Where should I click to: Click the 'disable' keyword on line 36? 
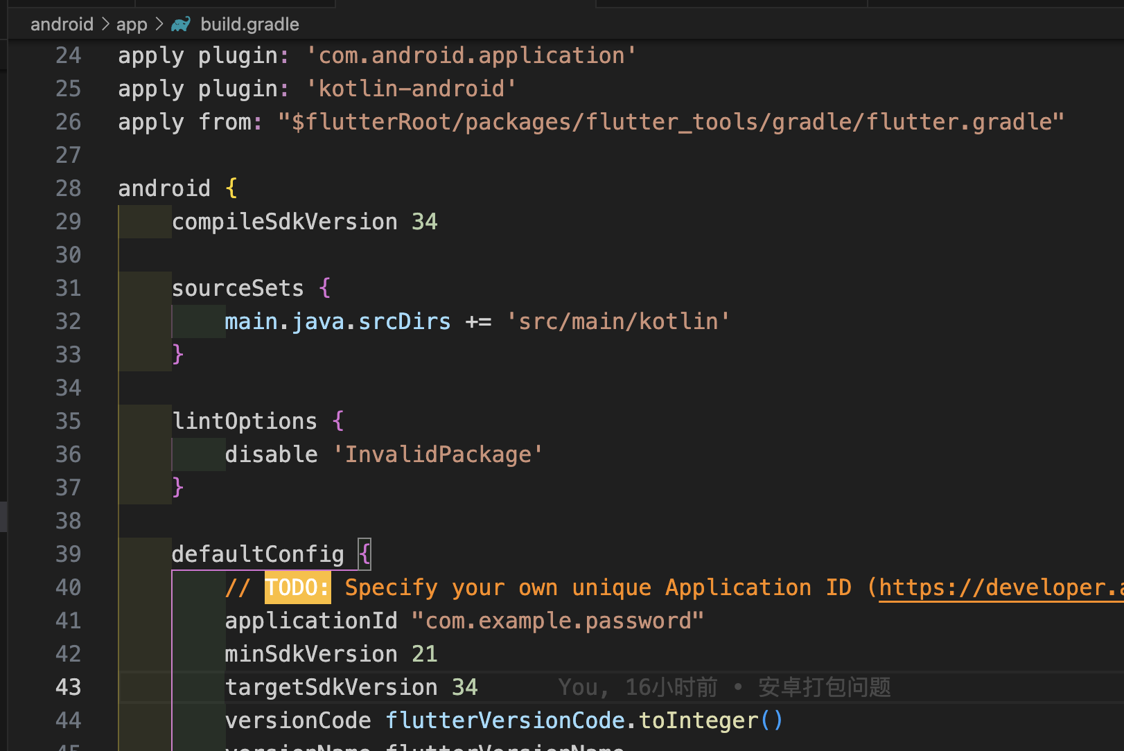point(271,454)
